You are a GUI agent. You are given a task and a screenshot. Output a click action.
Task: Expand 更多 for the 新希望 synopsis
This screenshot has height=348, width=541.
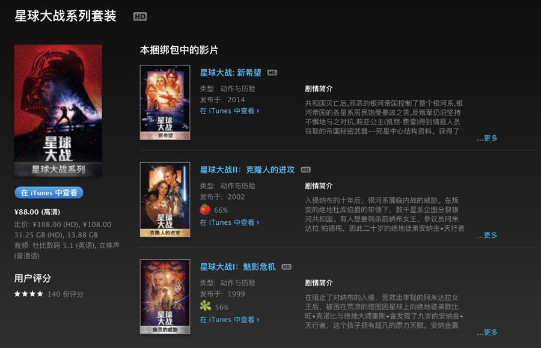tap(487, 138)
